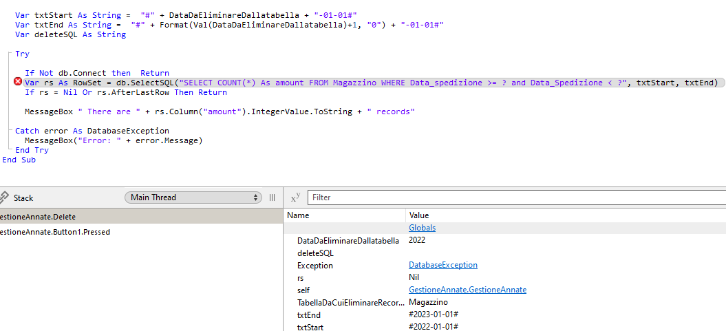
Task: Click the Stack panel icon
Action: click(3, 197)
